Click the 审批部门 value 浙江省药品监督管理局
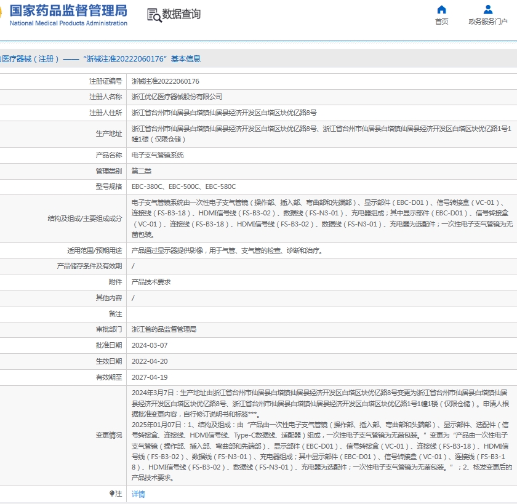This screenshot has width=517, height=504. (164, 329)
